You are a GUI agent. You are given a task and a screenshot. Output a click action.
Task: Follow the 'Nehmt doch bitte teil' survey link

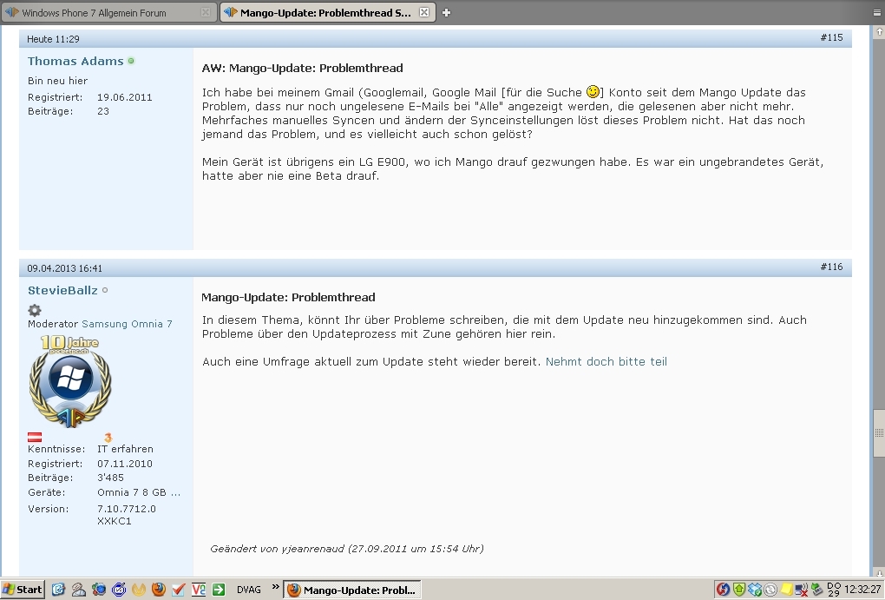click(606, 361)
